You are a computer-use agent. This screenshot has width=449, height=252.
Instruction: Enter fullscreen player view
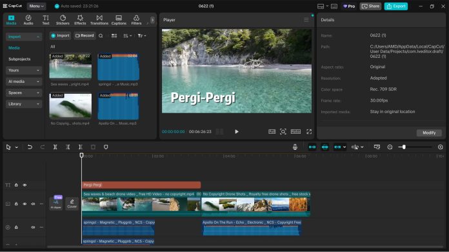(309, 132)
